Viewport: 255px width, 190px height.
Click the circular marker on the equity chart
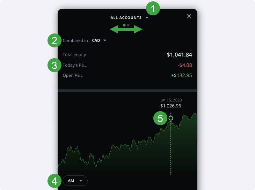point(171,118)
